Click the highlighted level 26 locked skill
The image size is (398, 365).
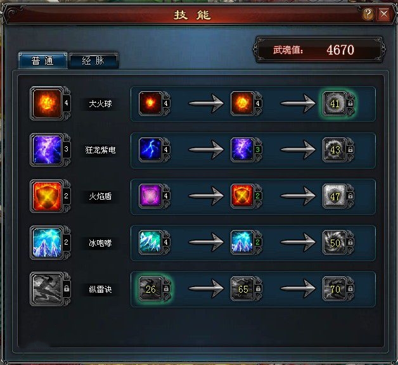coord(151,289)
